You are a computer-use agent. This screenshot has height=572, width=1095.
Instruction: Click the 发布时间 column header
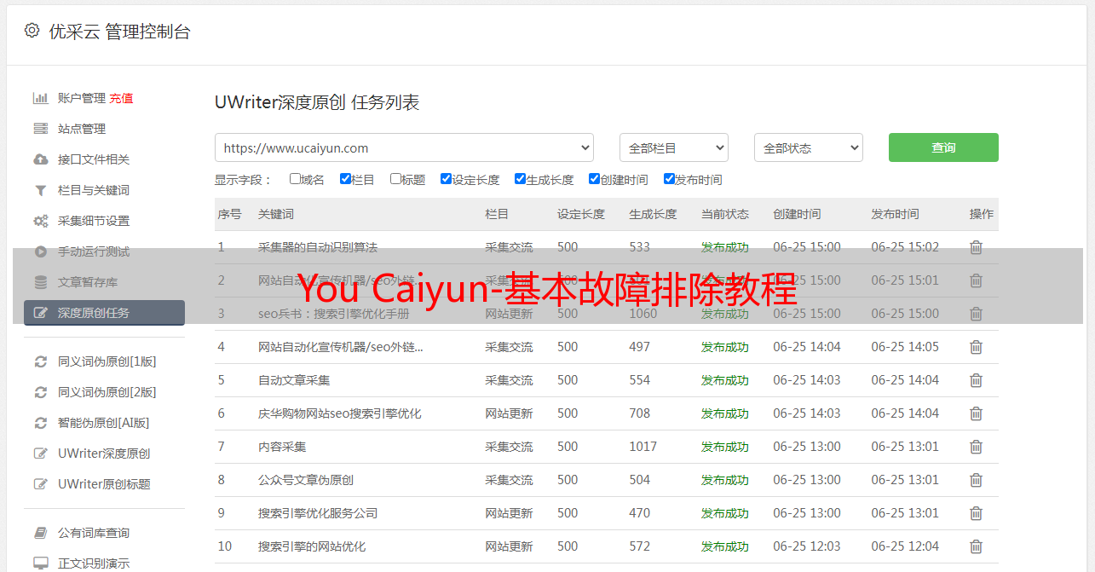click(x=895, y=214)
